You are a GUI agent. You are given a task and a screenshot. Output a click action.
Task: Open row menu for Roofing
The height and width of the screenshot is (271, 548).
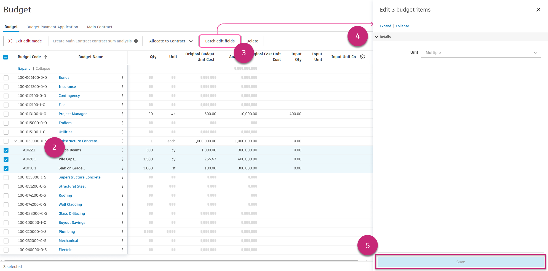(122, 196)
